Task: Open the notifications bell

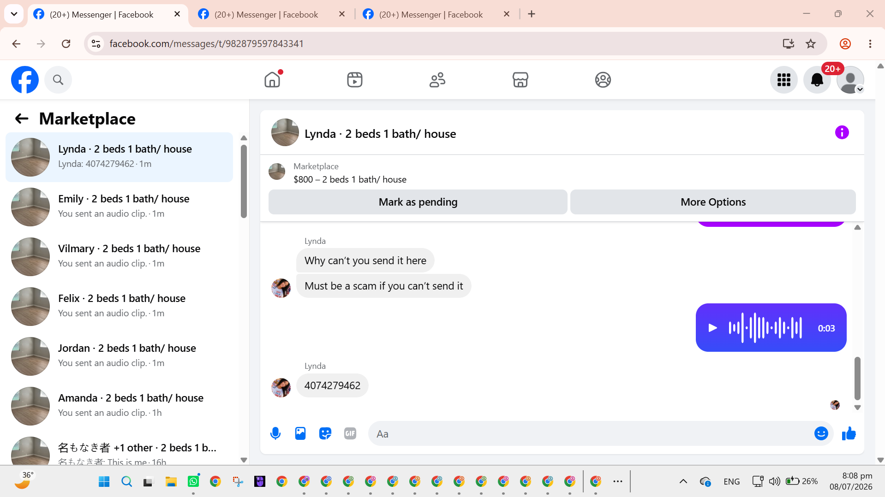Action: click(x=817, y=80)
